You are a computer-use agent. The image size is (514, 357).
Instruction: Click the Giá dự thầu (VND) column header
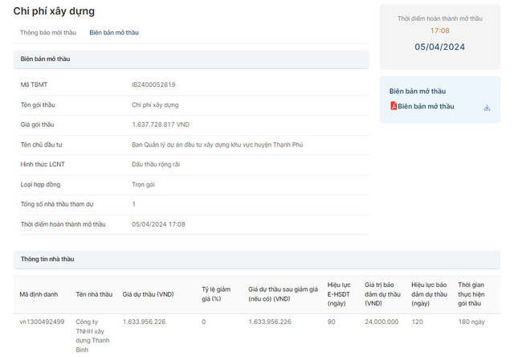[148, 294]
